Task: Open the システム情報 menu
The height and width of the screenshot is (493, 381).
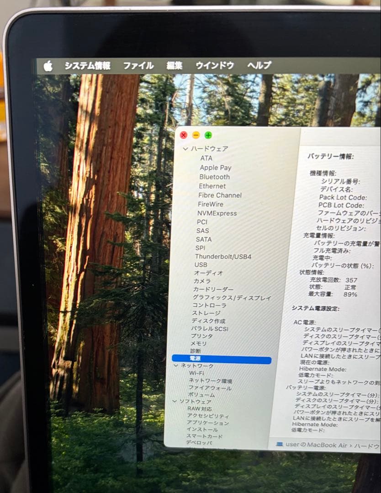Action: (88, 66)
